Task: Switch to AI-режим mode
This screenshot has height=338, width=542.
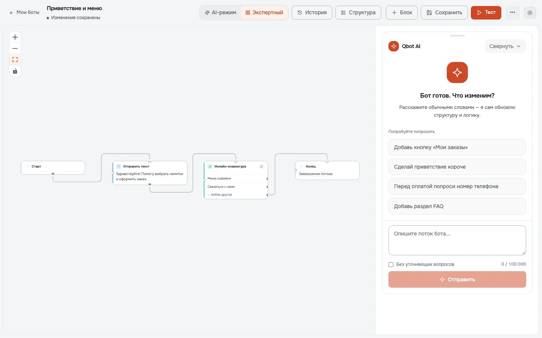Action: [x=221, y=12]
